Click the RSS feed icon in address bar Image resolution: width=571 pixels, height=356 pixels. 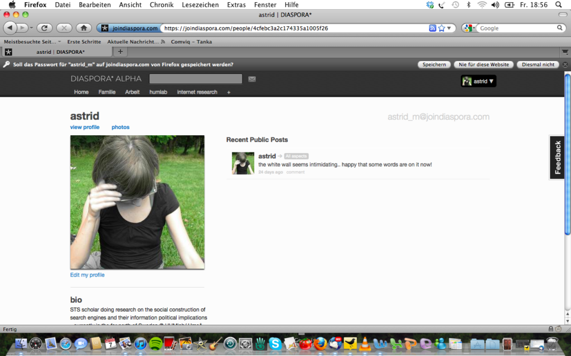[x=432, y=28]
